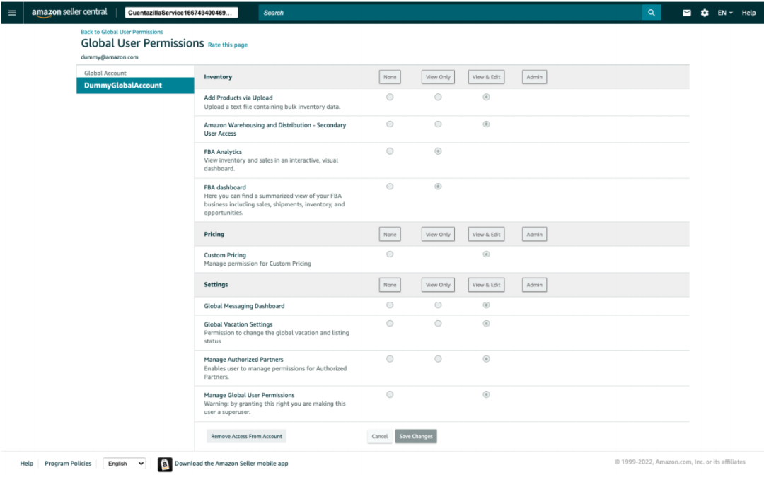764x482 pixels.
Task: Click Download the Amazon Seller mobile app
Action: (x=231, y=464)
